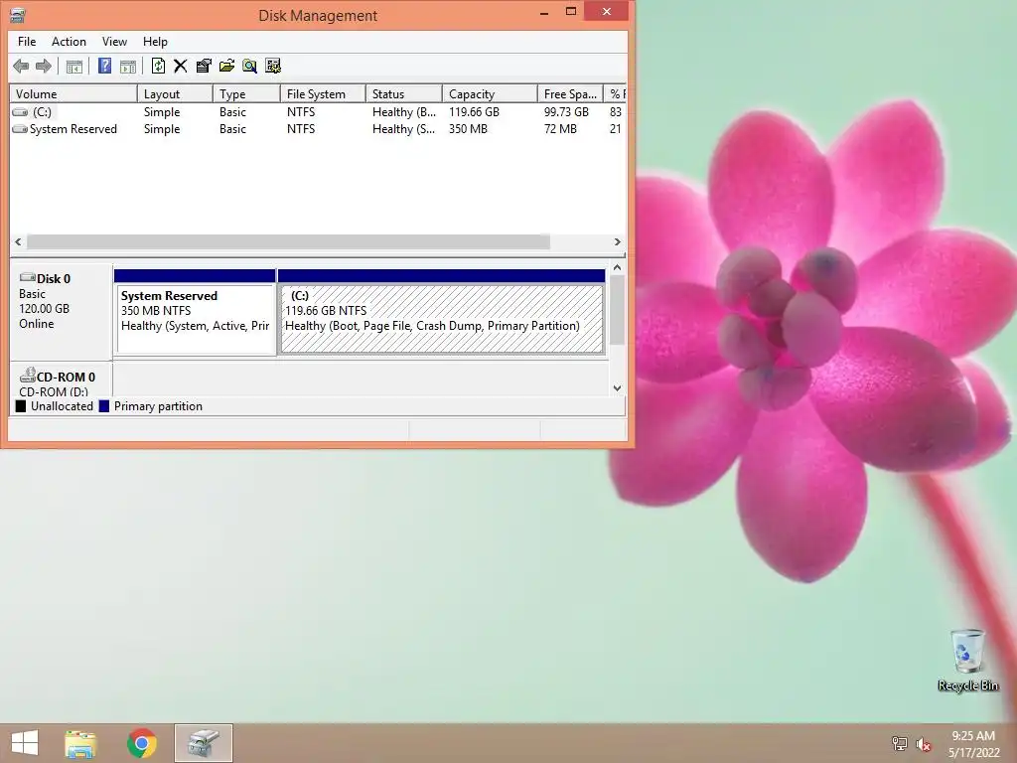1017x763 pixels.
Task: Launch File Explorer from the taskbar
Action: pos(80,743)
